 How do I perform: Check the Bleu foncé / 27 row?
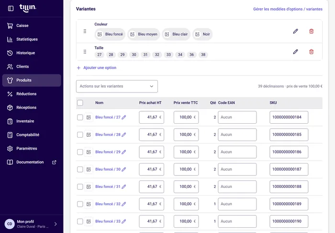[80, 117]
